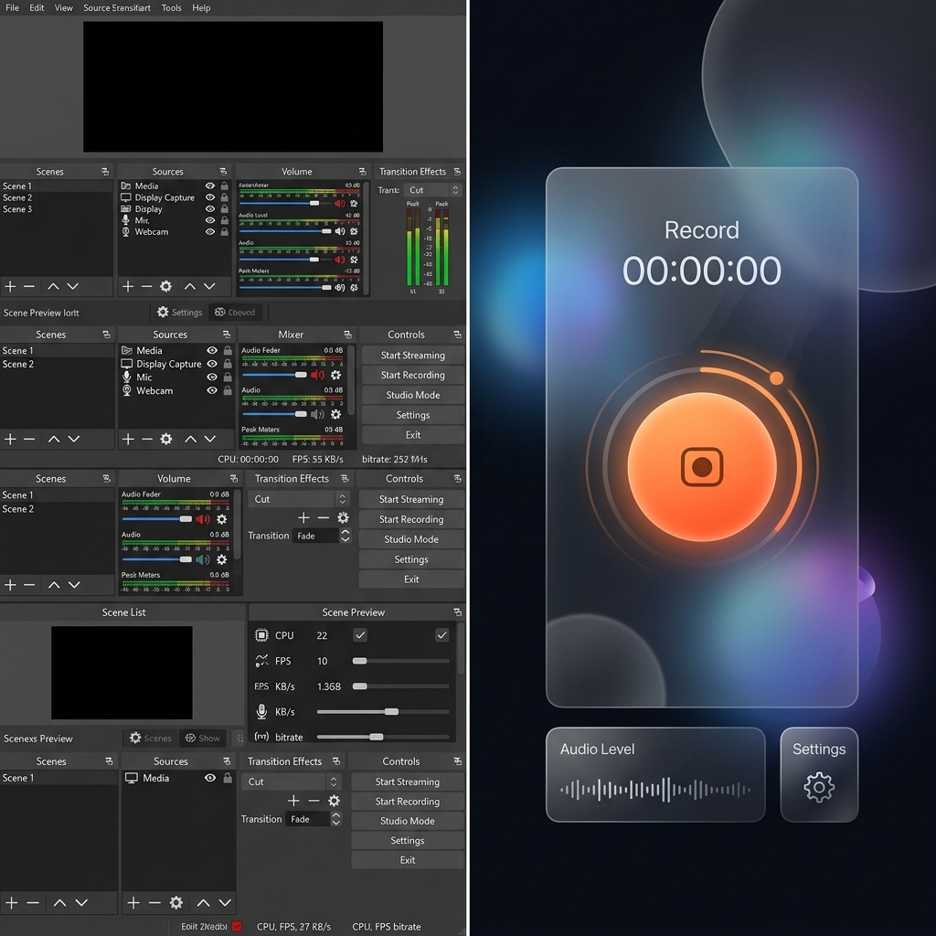Click the big orange record button
This screenshot has width=936, height=936.
[701, 467]
